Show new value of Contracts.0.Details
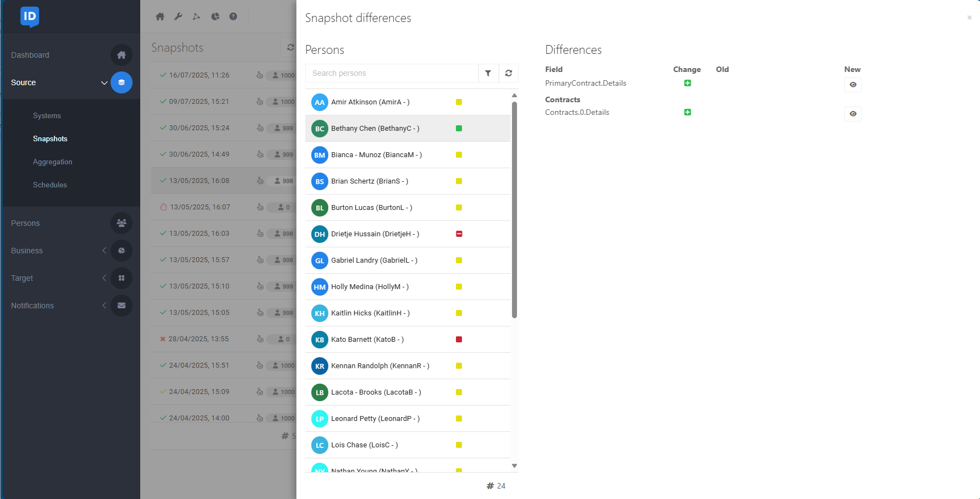This screenshot has width=980, height=499. pos(853,114)
